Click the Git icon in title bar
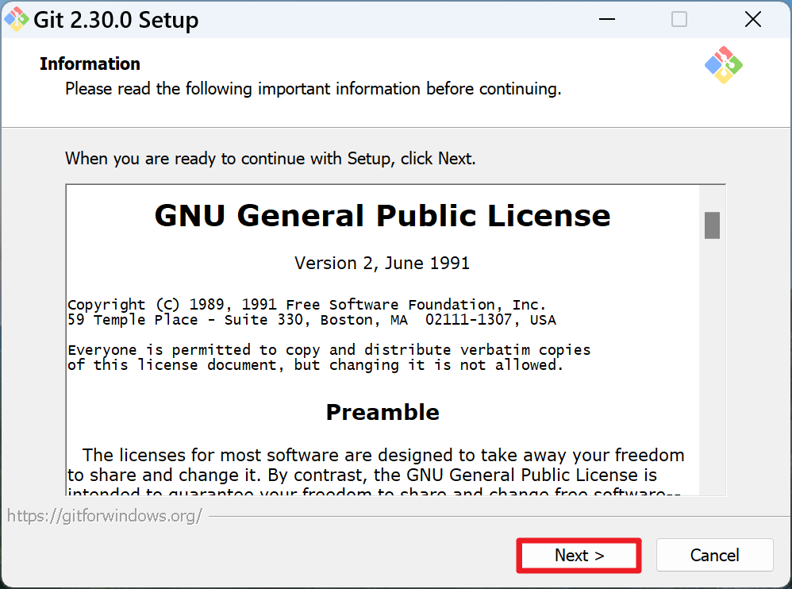792x589 pixels. click(16, 19)
